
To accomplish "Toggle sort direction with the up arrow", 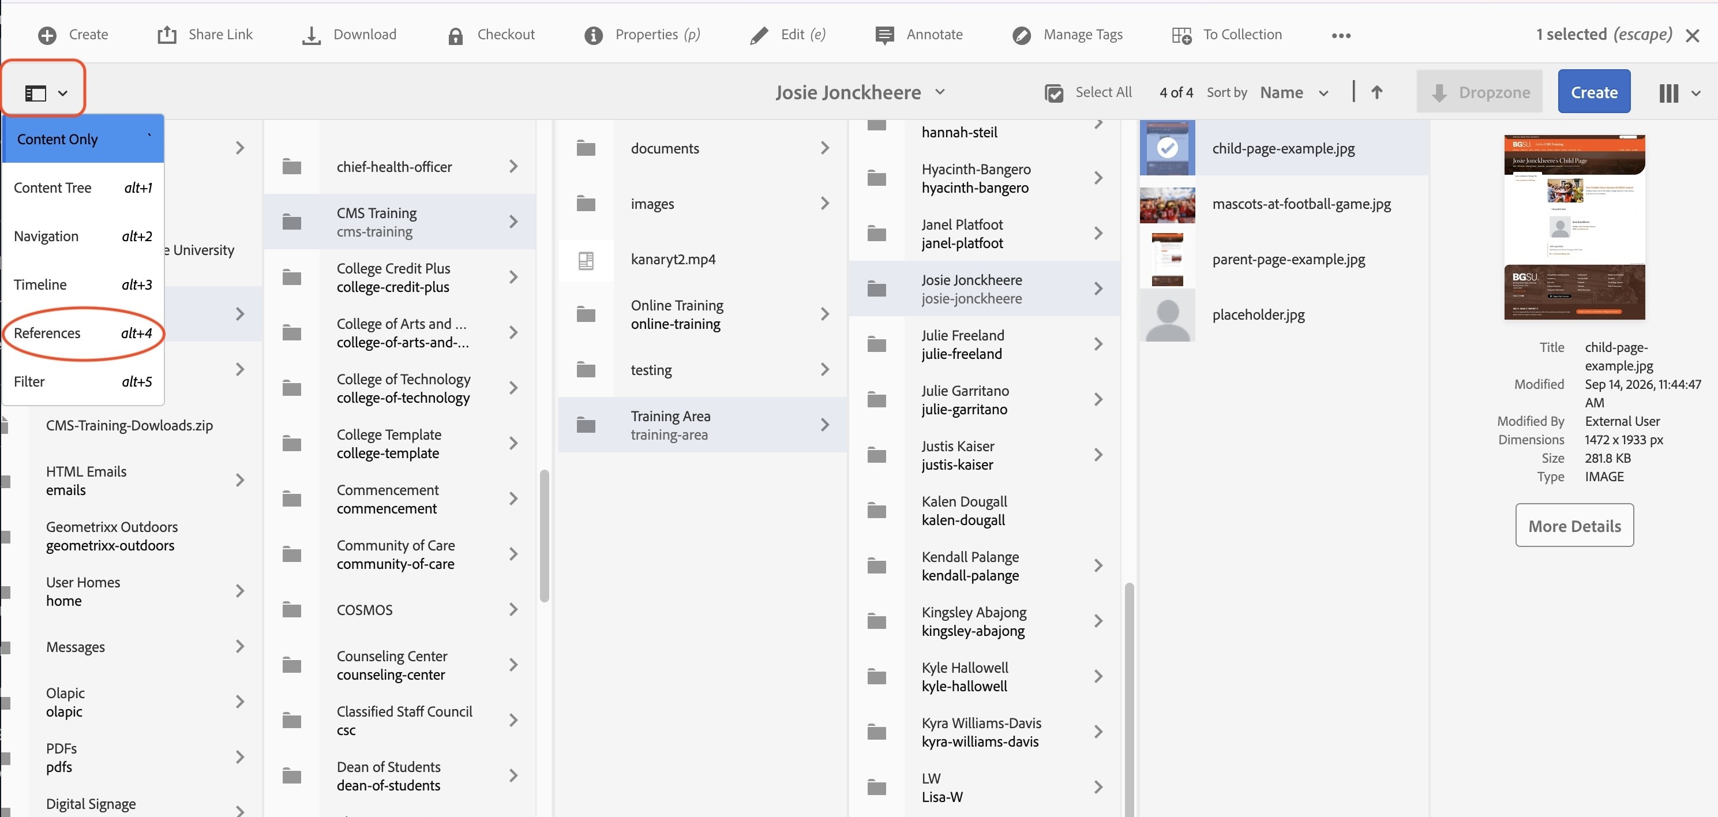I will (x=1376, y=92).
